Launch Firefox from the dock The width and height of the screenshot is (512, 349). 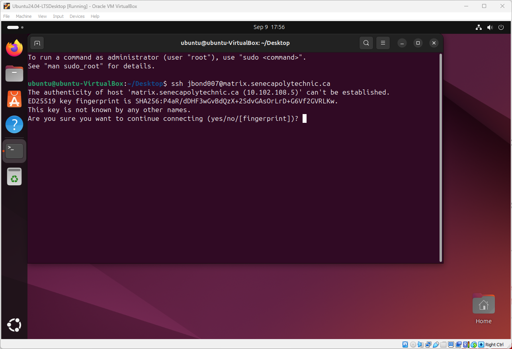pos(14,48)
